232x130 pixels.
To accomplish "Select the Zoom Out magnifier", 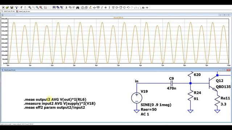I will click(37, 7).
